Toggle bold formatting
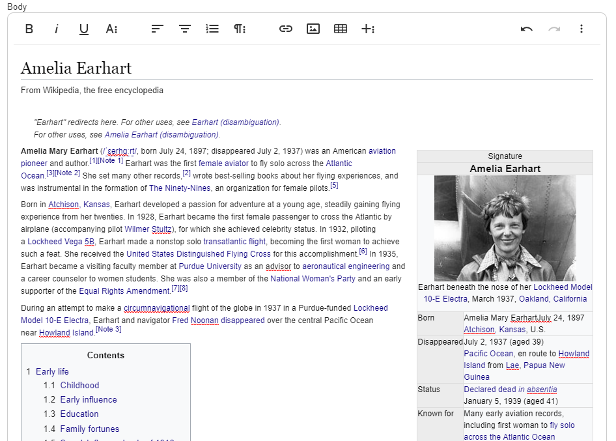 pos(29,29)
